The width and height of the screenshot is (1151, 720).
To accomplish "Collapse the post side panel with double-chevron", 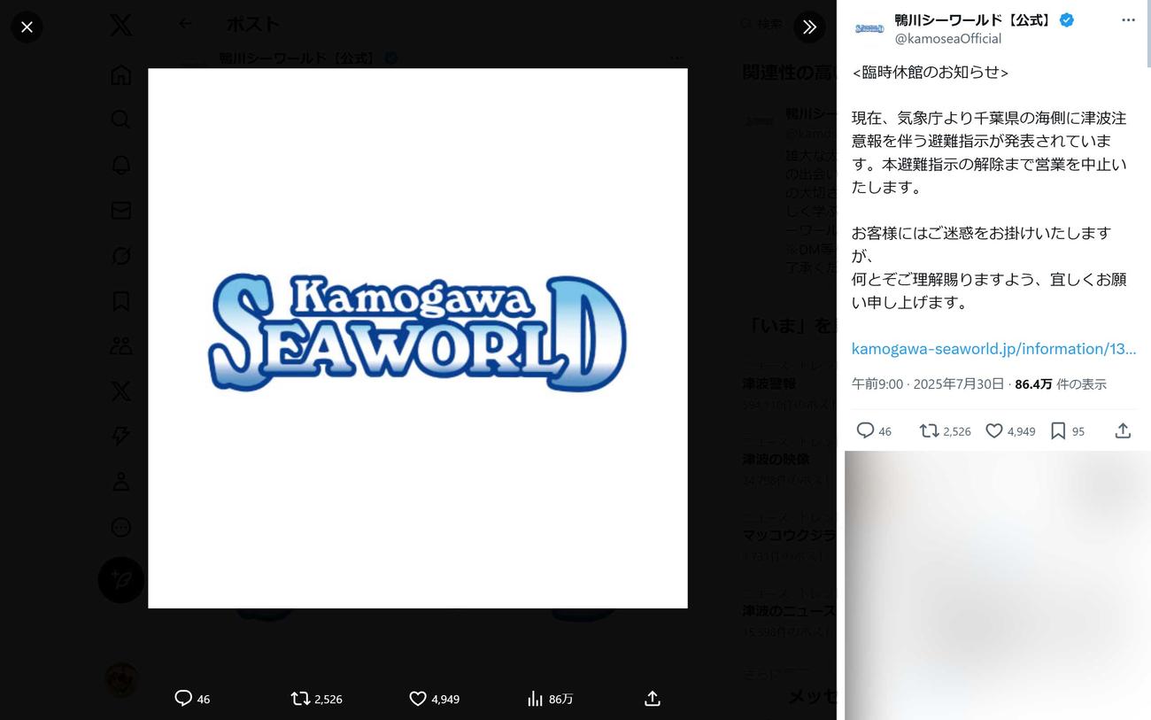I will tap(809, 27).
